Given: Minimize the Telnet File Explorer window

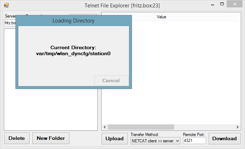Looking at the screenshot, I should coord(213,5).
